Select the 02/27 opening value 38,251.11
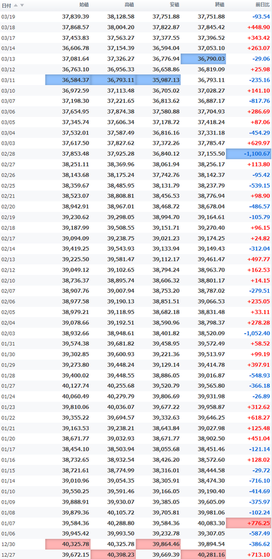272x559 pixels. pyautogui.click(x=76, y=165)
